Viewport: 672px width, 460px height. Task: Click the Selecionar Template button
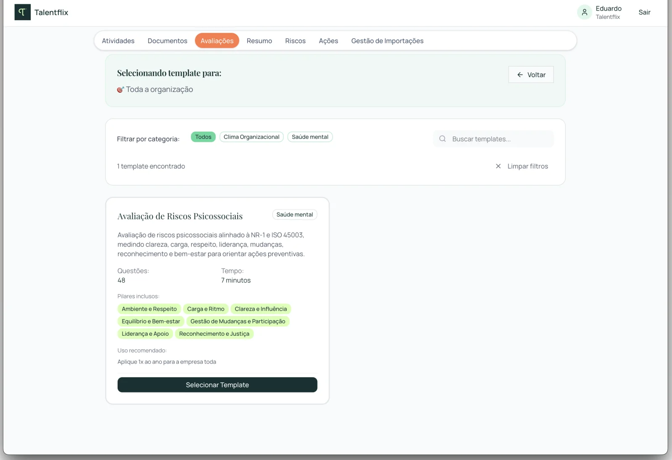coord(218,385)
